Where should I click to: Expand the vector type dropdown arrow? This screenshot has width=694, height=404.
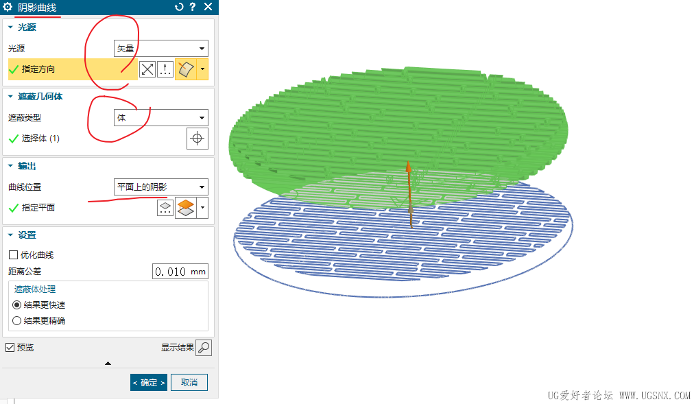tap(203, 69)
